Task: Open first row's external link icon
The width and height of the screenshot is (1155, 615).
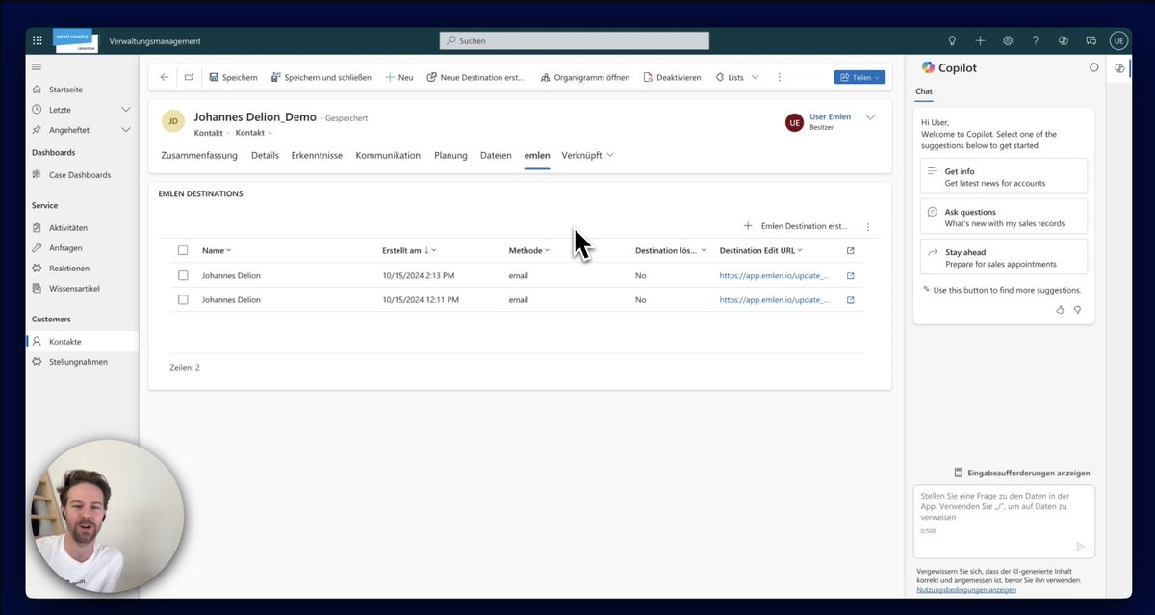Action: click(850, 275)
